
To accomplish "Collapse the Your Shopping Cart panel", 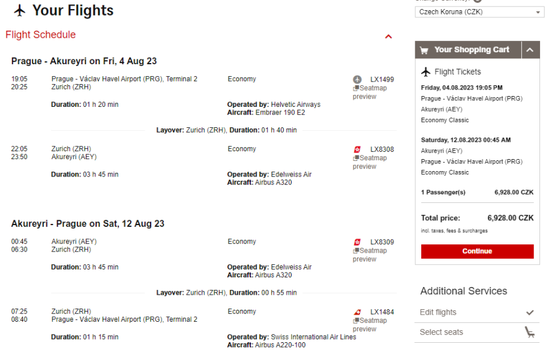I will tap(530, 50).
